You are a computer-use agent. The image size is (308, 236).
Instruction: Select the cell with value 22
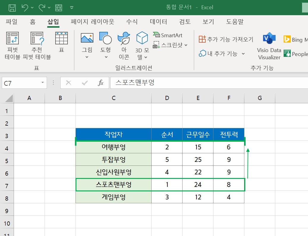point(198,172)
